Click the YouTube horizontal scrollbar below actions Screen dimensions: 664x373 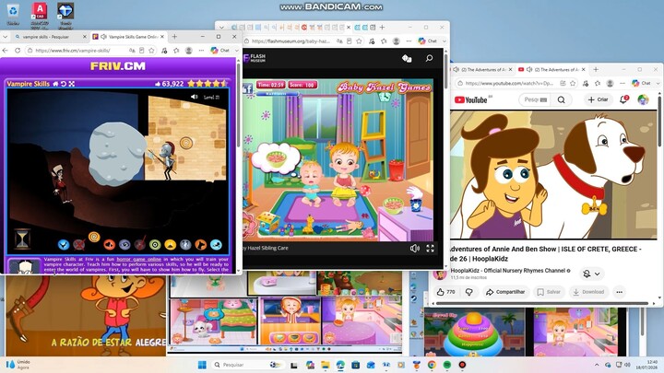542,303
